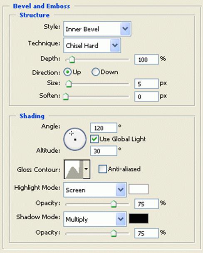Screen dimensions: 203x253
Task: Click the Bevel and Emboss heading
Action: click(x=42, y=6)
